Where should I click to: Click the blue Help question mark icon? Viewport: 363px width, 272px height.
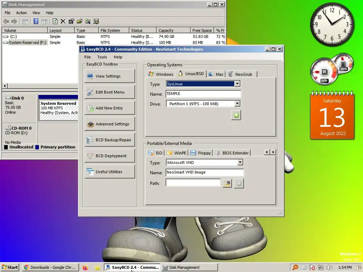36,21
